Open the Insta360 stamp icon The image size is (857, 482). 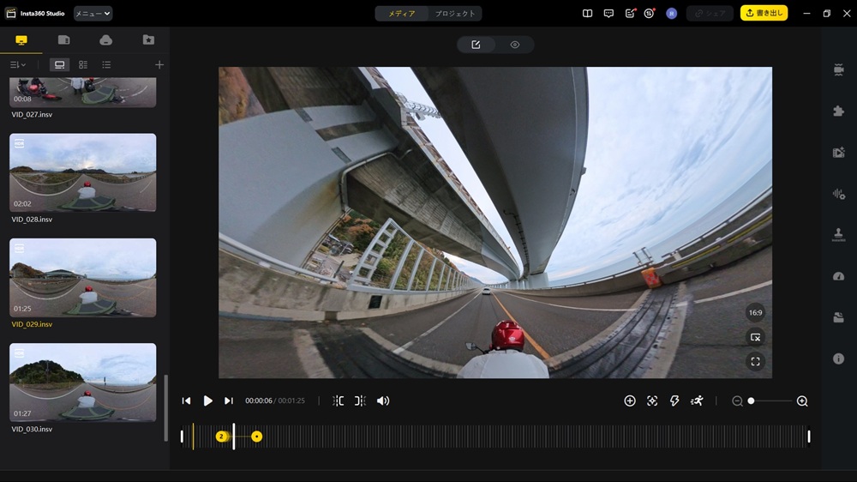pyautogui.click(x=838, y=235)
